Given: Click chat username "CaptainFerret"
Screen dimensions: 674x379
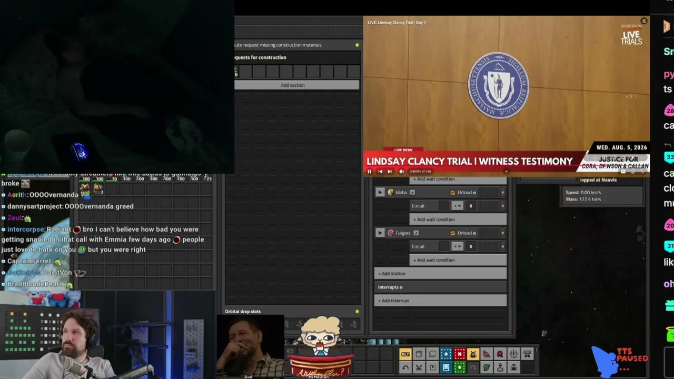Looking at the screenshot, I should tap(29, 261).
